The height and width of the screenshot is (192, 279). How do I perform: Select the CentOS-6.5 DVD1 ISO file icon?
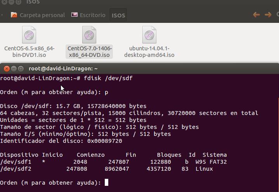point(29,35)
